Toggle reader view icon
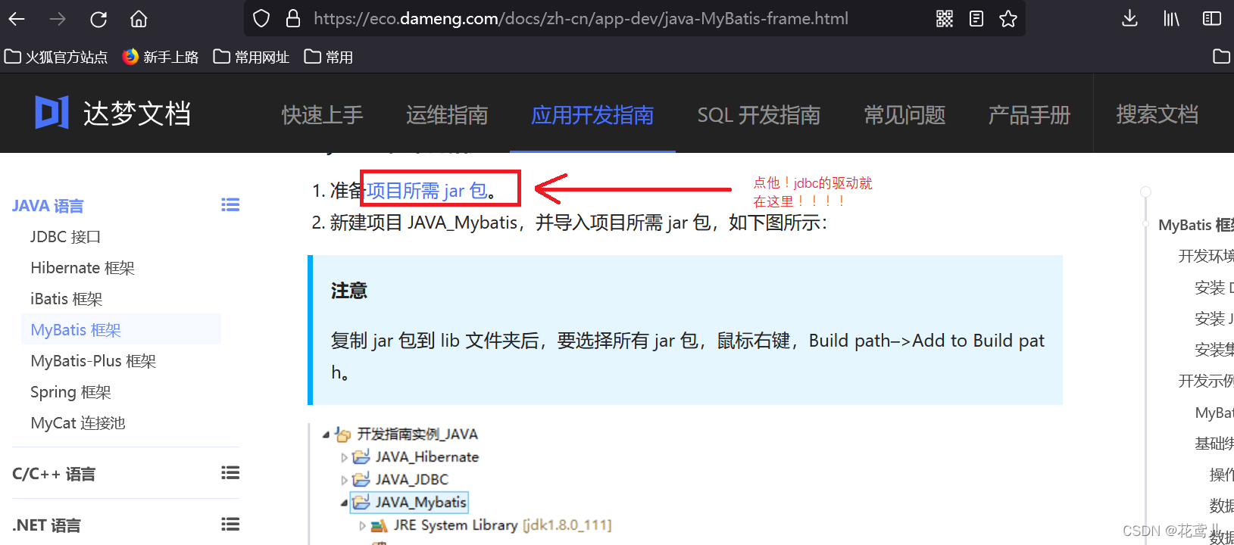The image size is (1234, 545). point(976,19)
